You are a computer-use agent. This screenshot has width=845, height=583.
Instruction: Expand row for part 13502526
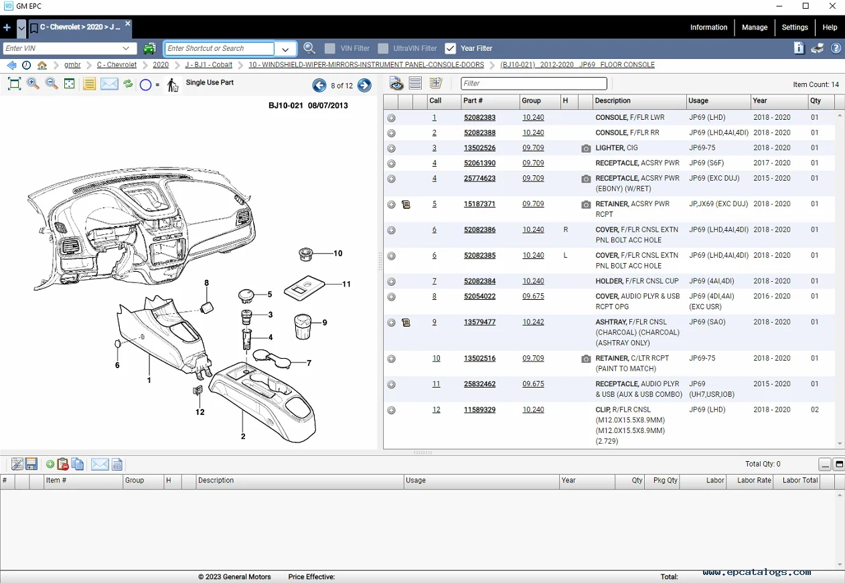tap(391, 149)
